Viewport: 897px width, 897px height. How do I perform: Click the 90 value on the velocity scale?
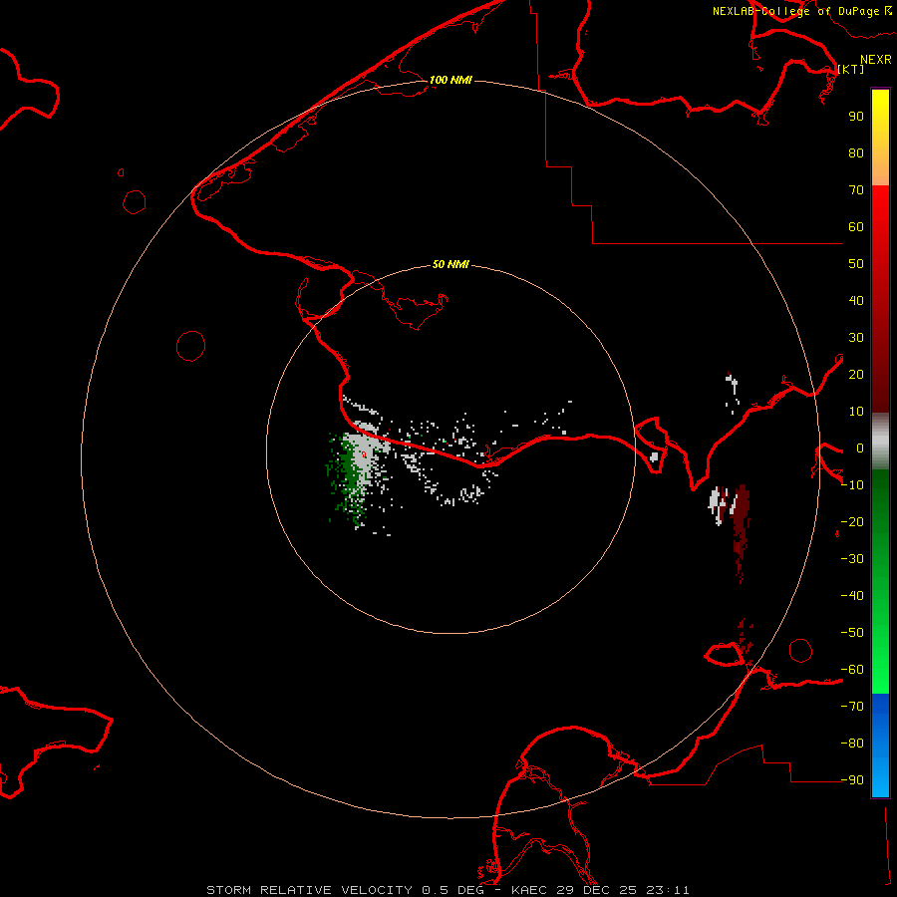[x=856, y=117]
